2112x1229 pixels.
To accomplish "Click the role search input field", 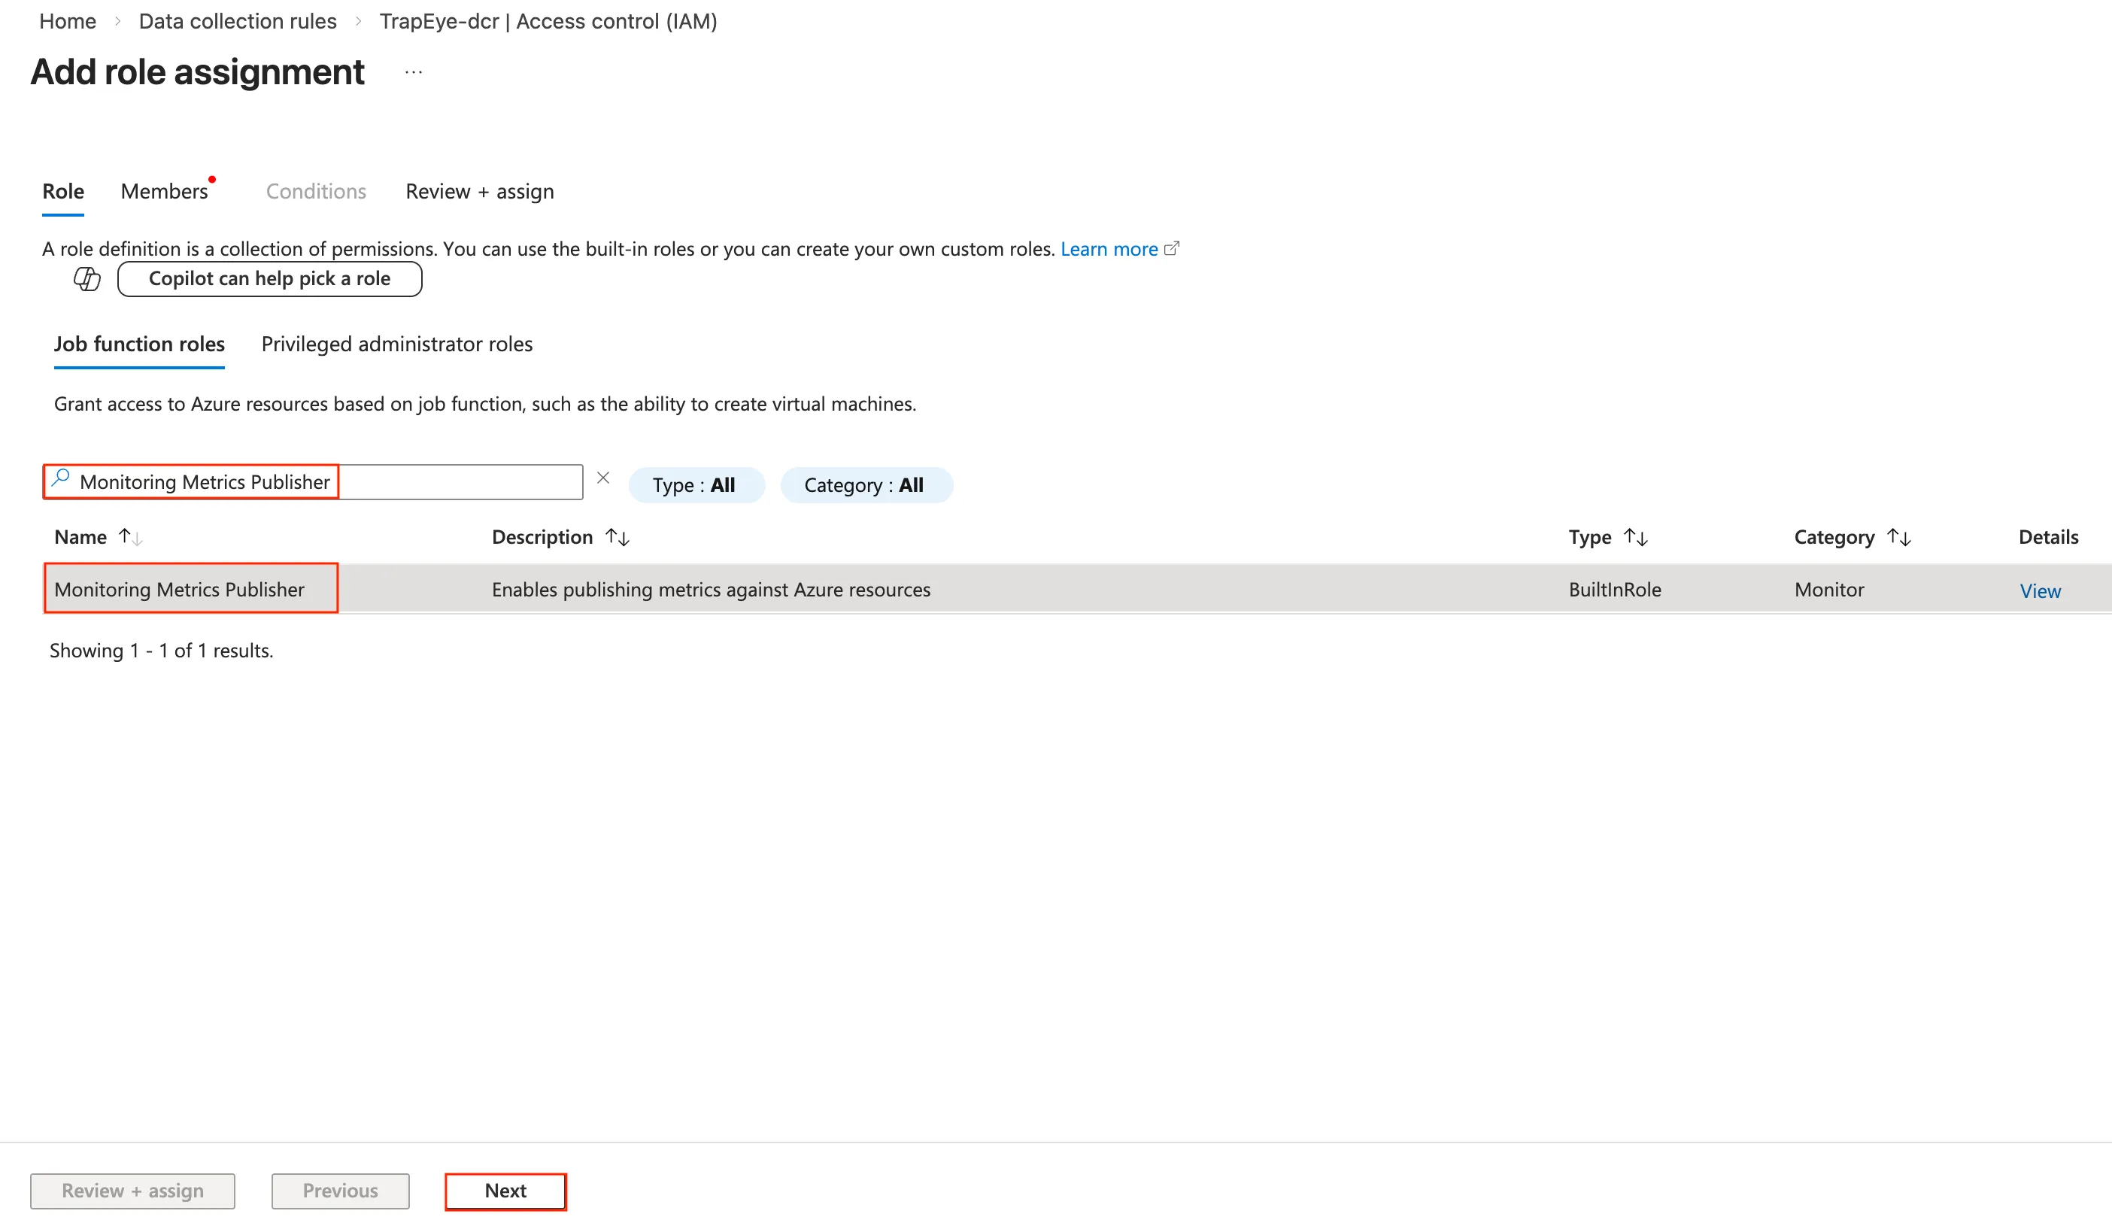I will (313, 481).
